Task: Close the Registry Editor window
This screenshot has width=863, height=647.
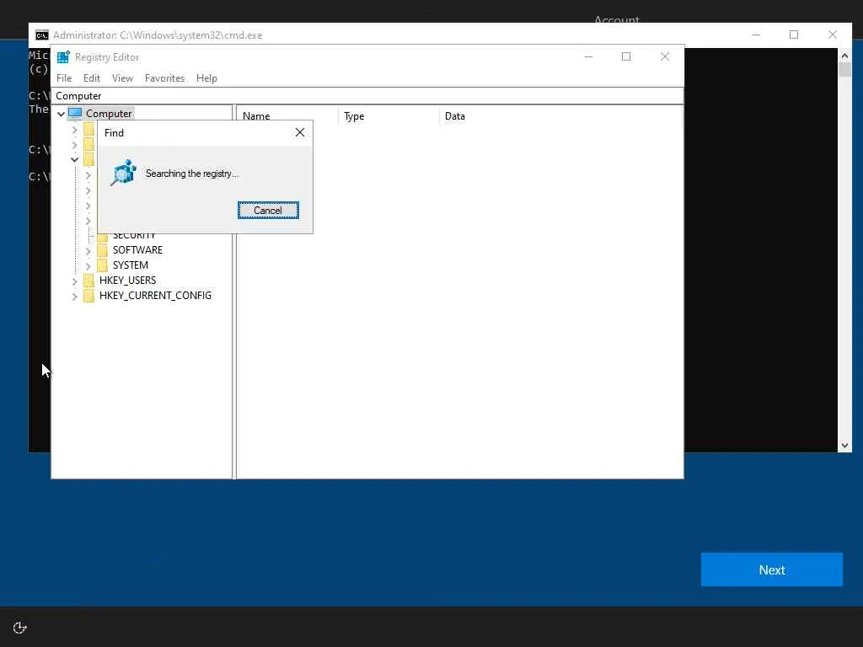Action: point(665,56)
